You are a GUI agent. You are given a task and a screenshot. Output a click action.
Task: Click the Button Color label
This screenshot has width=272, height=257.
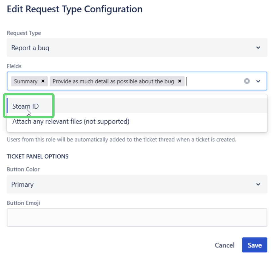tap(23, 169)
